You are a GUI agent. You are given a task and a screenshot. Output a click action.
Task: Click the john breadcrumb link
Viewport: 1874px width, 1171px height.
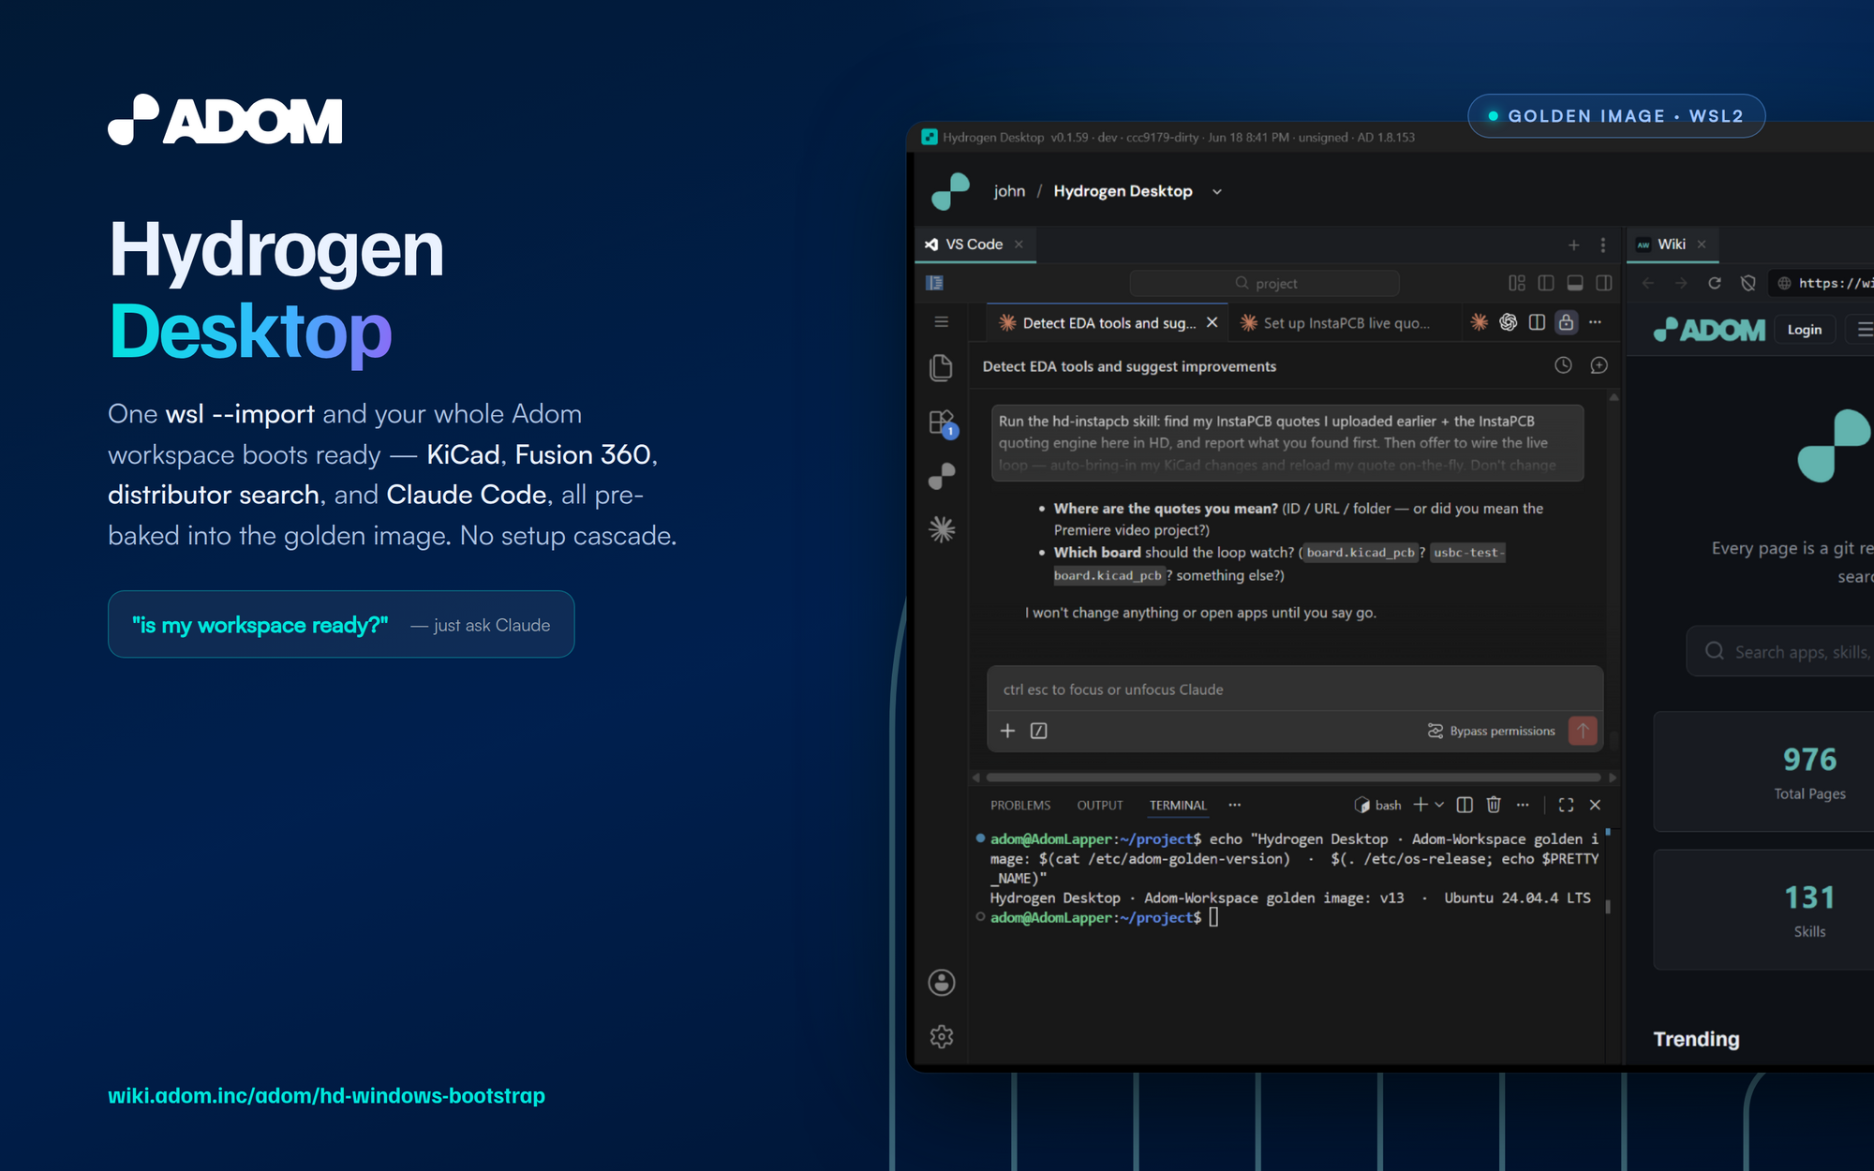pos(1009,191)
